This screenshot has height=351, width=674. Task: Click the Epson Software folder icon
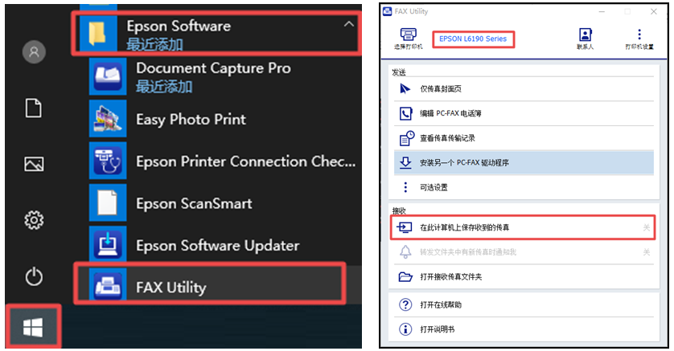click(97, 34)
